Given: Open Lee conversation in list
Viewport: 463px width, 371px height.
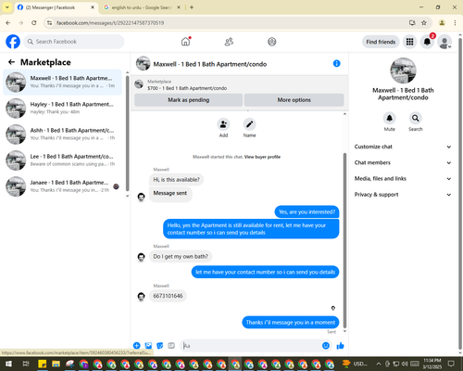Looking at the screenshot, I should coord(63,160).
